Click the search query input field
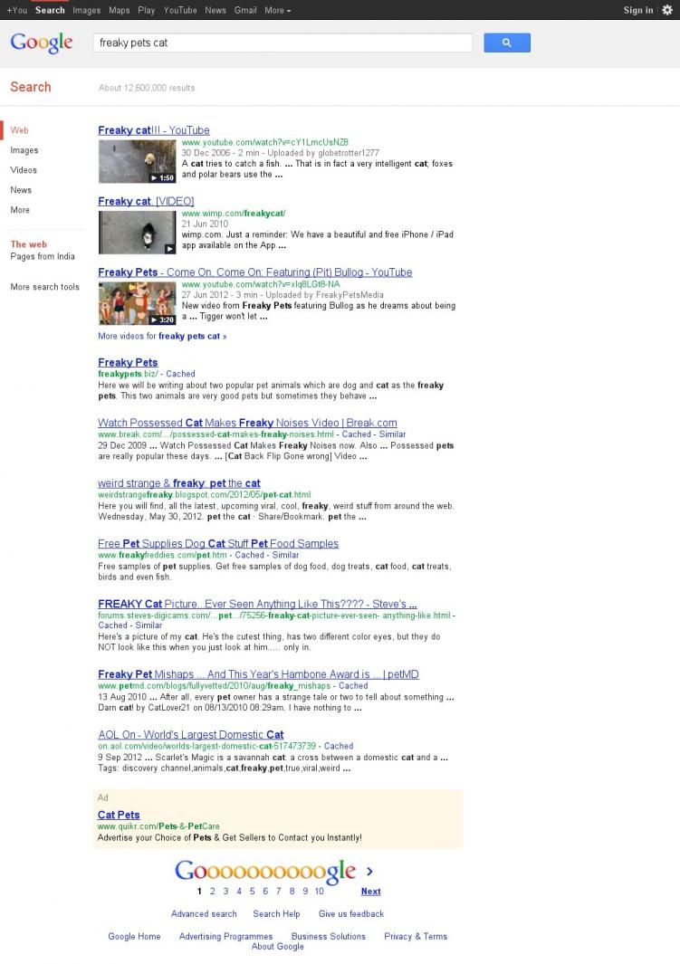The width and height of the screenshot is (680, 964). [x=283, y=43]
